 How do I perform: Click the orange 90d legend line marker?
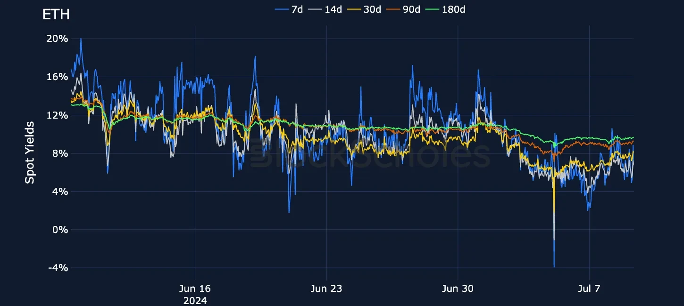(394, 9)
